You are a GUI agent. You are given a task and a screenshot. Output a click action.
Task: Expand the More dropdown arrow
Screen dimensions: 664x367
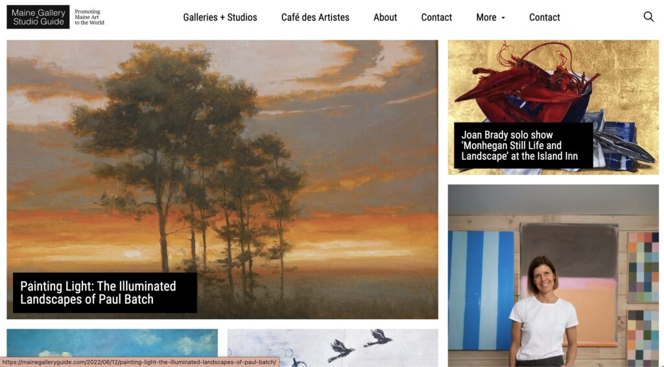click(x=503, y=18)
